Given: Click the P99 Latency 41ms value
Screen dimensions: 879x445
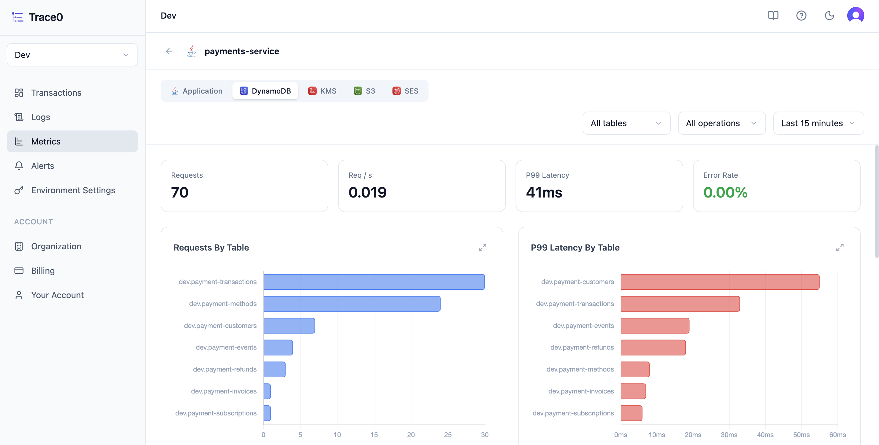Looking at the screenshot, I should pos(544,192).
